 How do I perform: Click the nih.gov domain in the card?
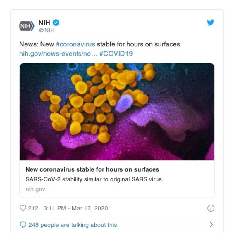pyautogui.click(x=35, y=189)
